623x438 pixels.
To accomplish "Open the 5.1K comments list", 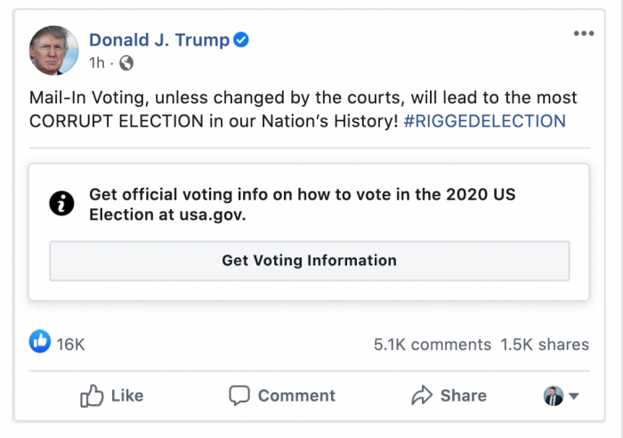I will click(432, 344).
